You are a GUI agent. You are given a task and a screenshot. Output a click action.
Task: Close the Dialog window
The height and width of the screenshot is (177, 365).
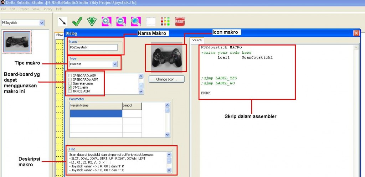click(356, 33)
